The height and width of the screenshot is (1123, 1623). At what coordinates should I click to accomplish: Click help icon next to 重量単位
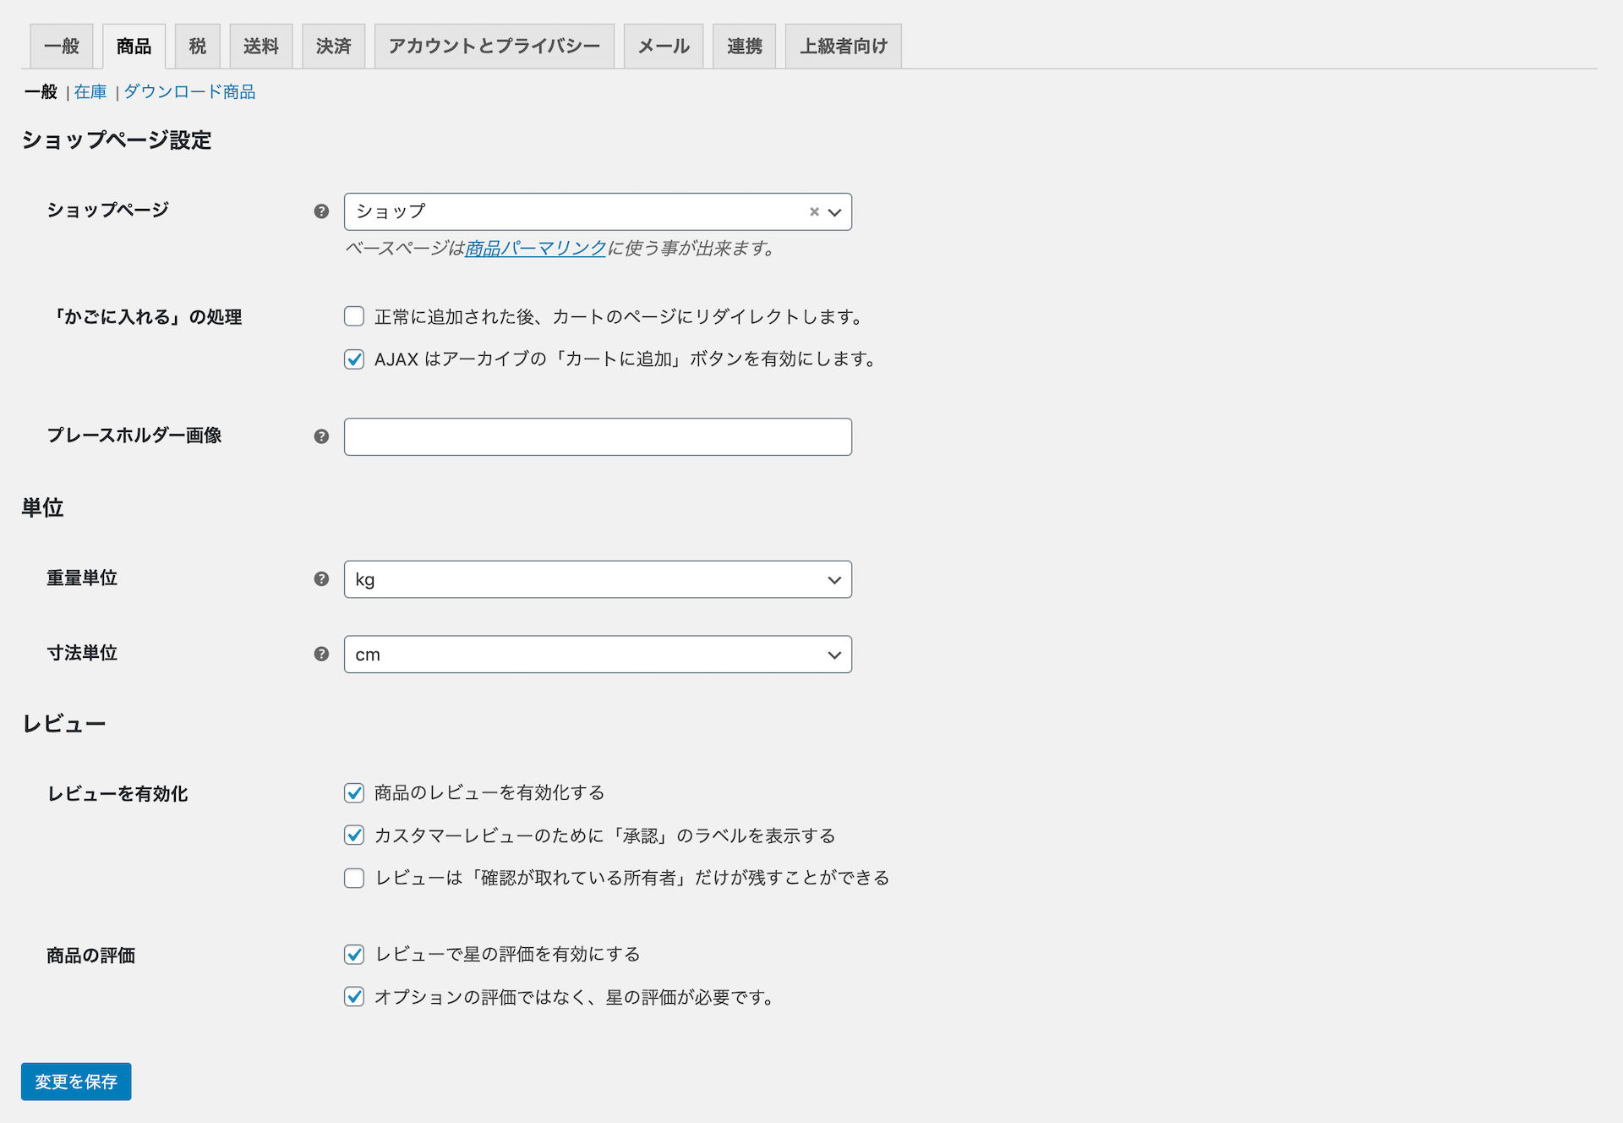pyautogui.click(x=321, y=579)
